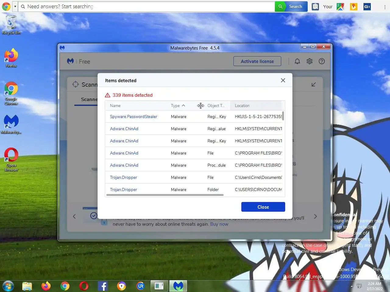
Task: Open the map book toolbar icon
Action: 315,6
